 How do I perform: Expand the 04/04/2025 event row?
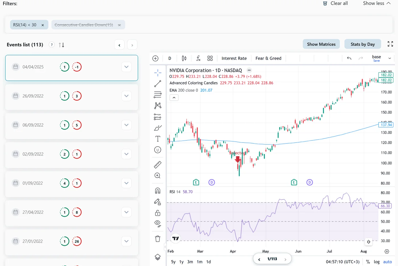pyautogui.click(x=127, y=67)
